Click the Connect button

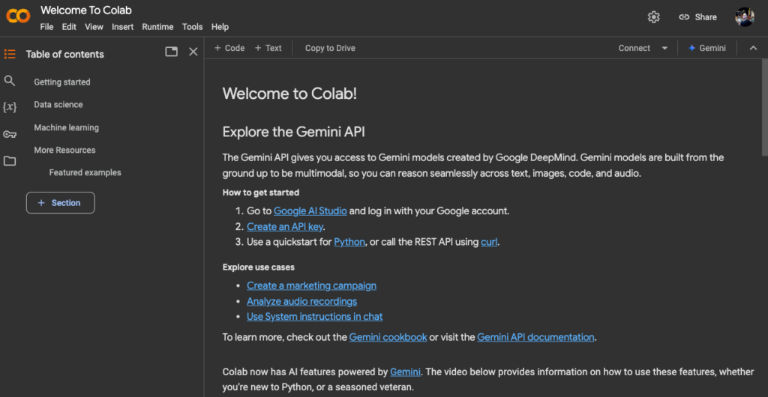[634, 48]
